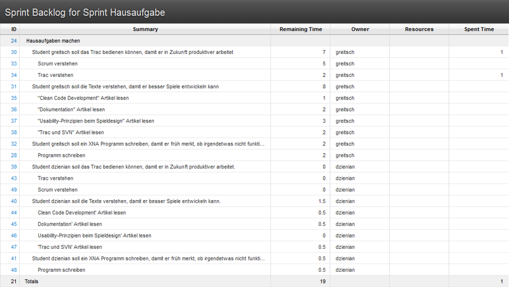Click the Remaining Time column header

(300, 29)
